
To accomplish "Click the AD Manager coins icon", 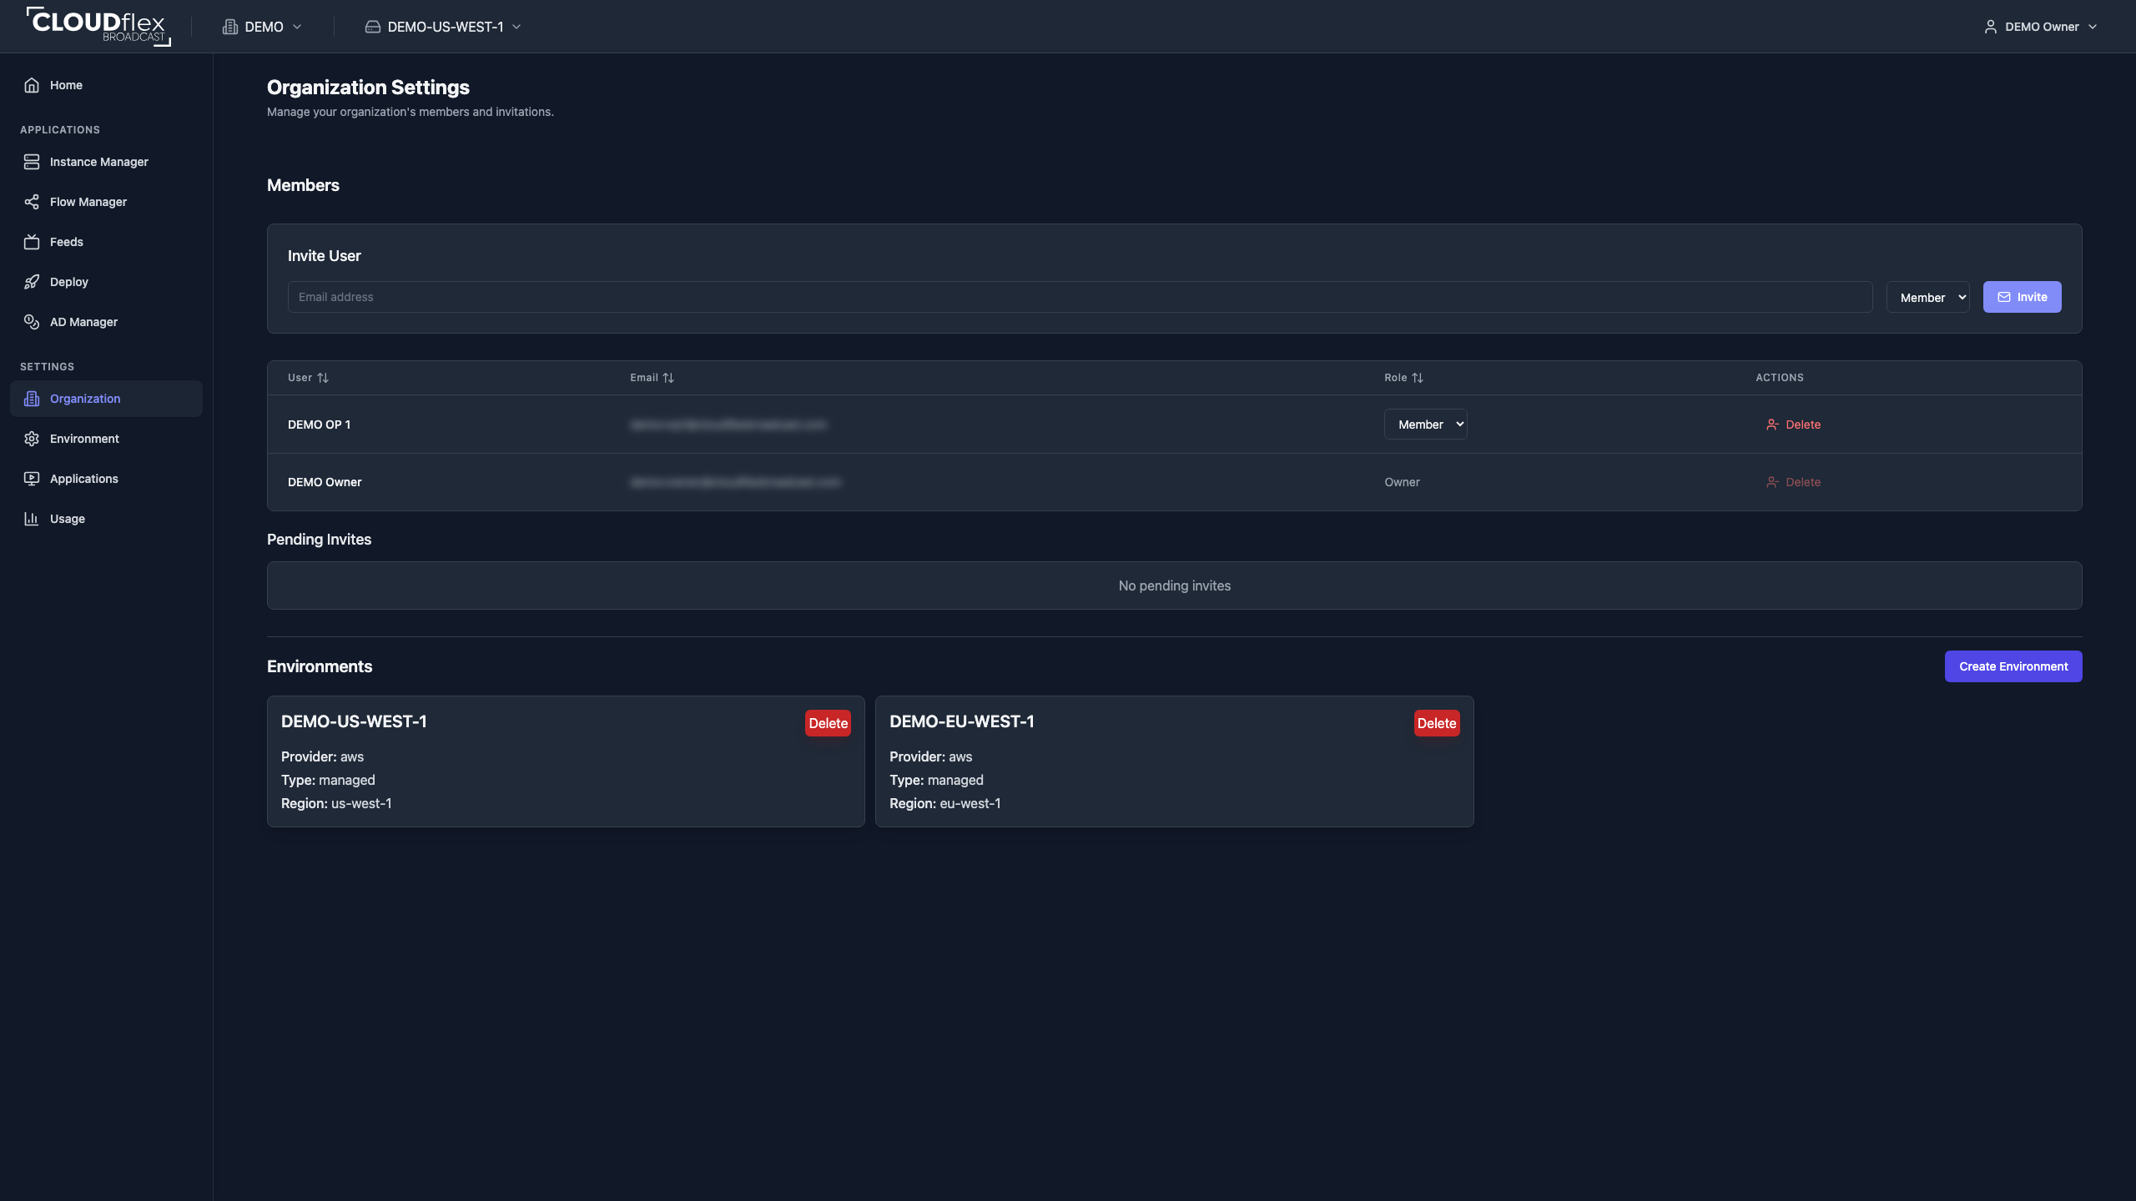I will click(x=32, y=322).
